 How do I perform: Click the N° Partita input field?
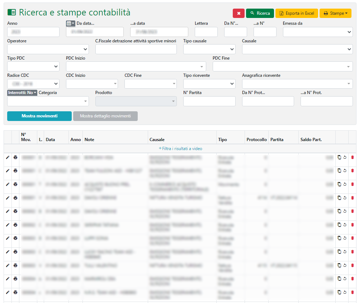209,101
